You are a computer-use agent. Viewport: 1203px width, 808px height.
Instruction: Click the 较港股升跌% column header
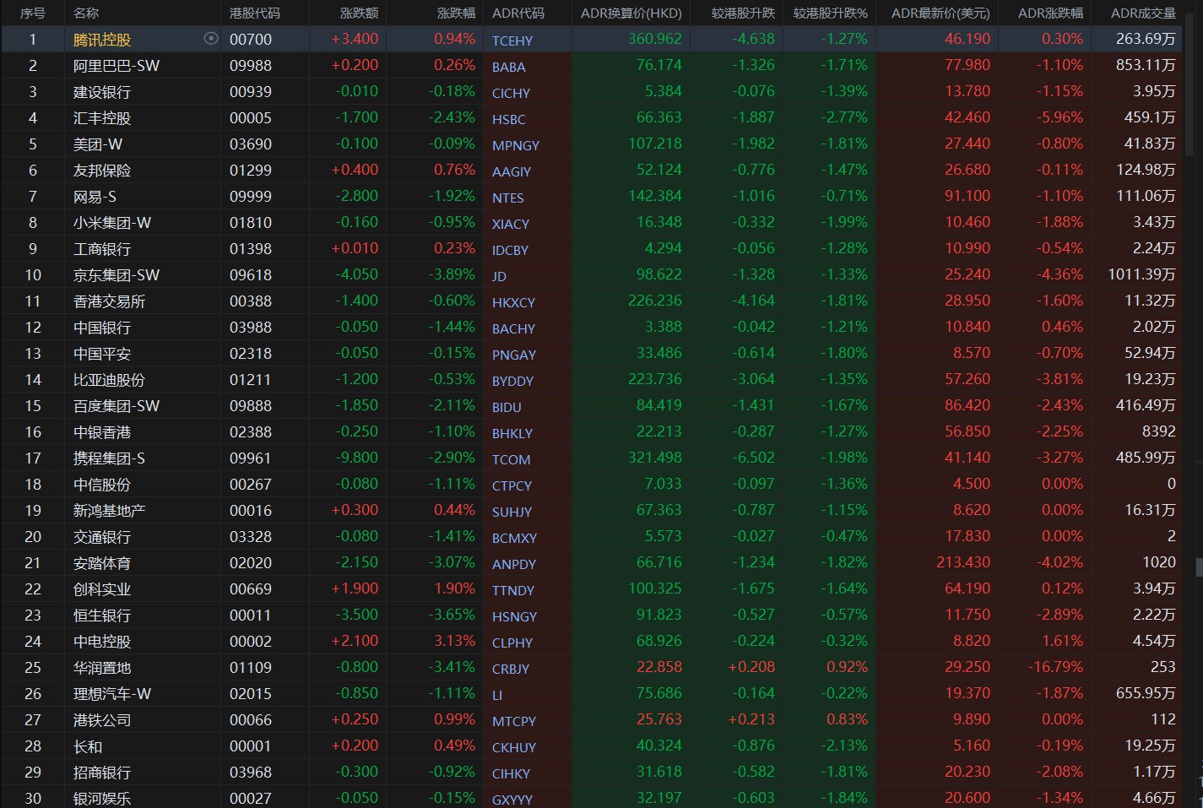point(831,13)
